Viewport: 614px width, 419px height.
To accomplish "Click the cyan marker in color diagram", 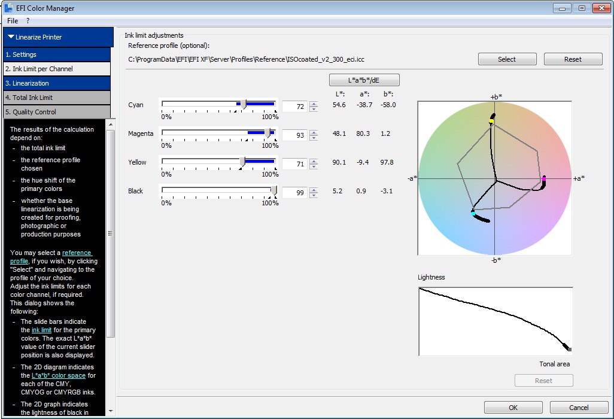I will [473, 214].
